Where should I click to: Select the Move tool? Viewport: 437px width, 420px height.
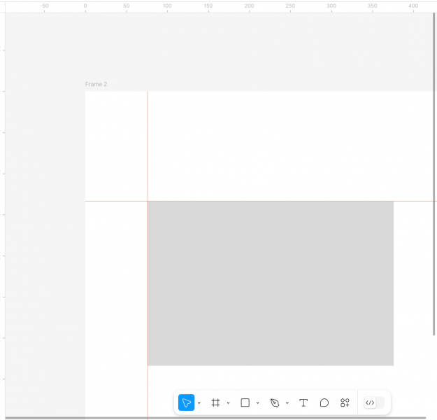click(186, 402)
